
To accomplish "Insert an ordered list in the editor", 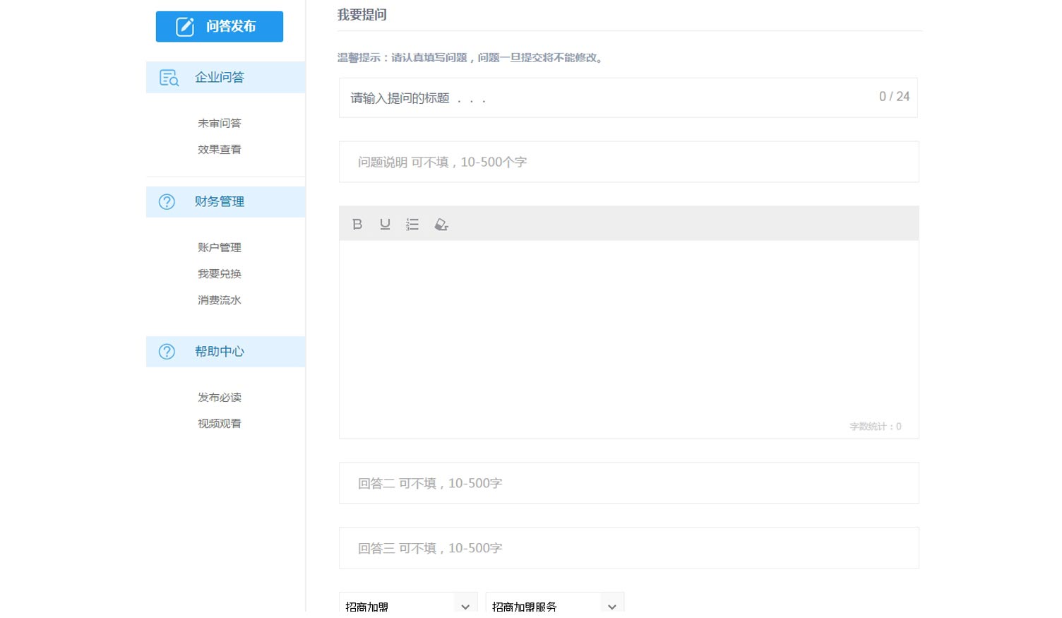I will [412, 224].
